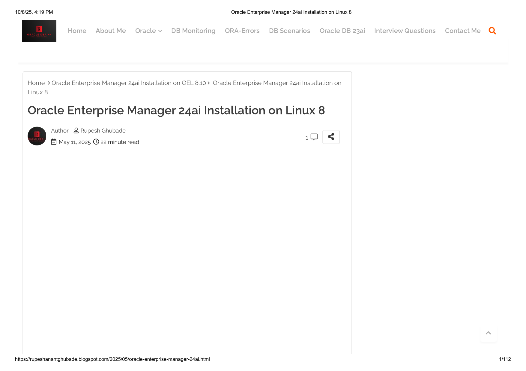Viewport: 526px width, 371px height.
Task: Click the May 11, 2025 post date
Action: (x=75, y=142)
